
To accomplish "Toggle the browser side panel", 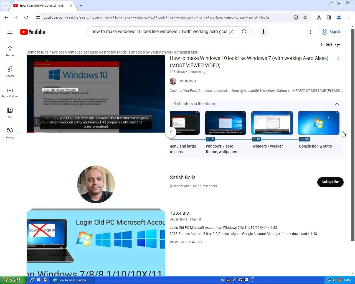I will click(x=329, y=17).
